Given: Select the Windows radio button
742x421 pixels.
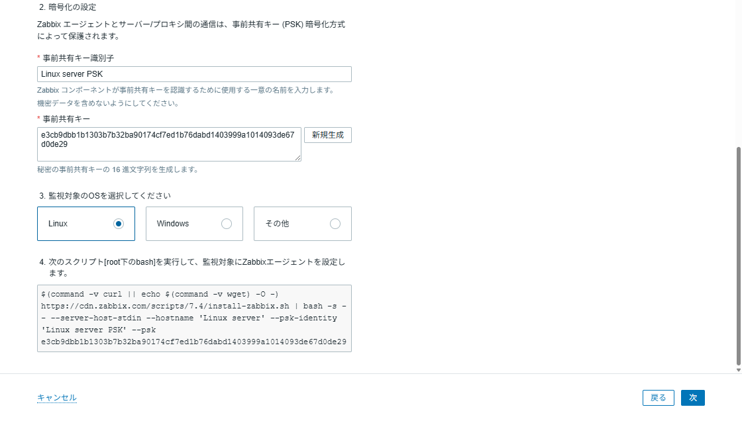Looking at the screenshot, I should 227,224.
